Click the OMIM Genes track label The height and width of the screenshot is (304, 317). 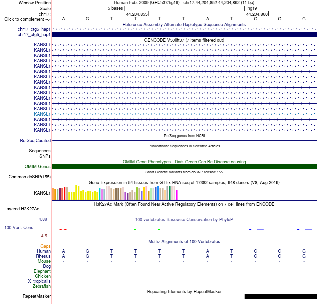[x=37, y=166]
